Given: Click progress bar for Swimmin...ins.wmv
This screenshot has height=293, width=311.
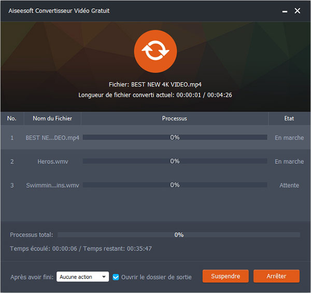Looking at the screenshot, I should pyautogui.click(x=175, y=185).
